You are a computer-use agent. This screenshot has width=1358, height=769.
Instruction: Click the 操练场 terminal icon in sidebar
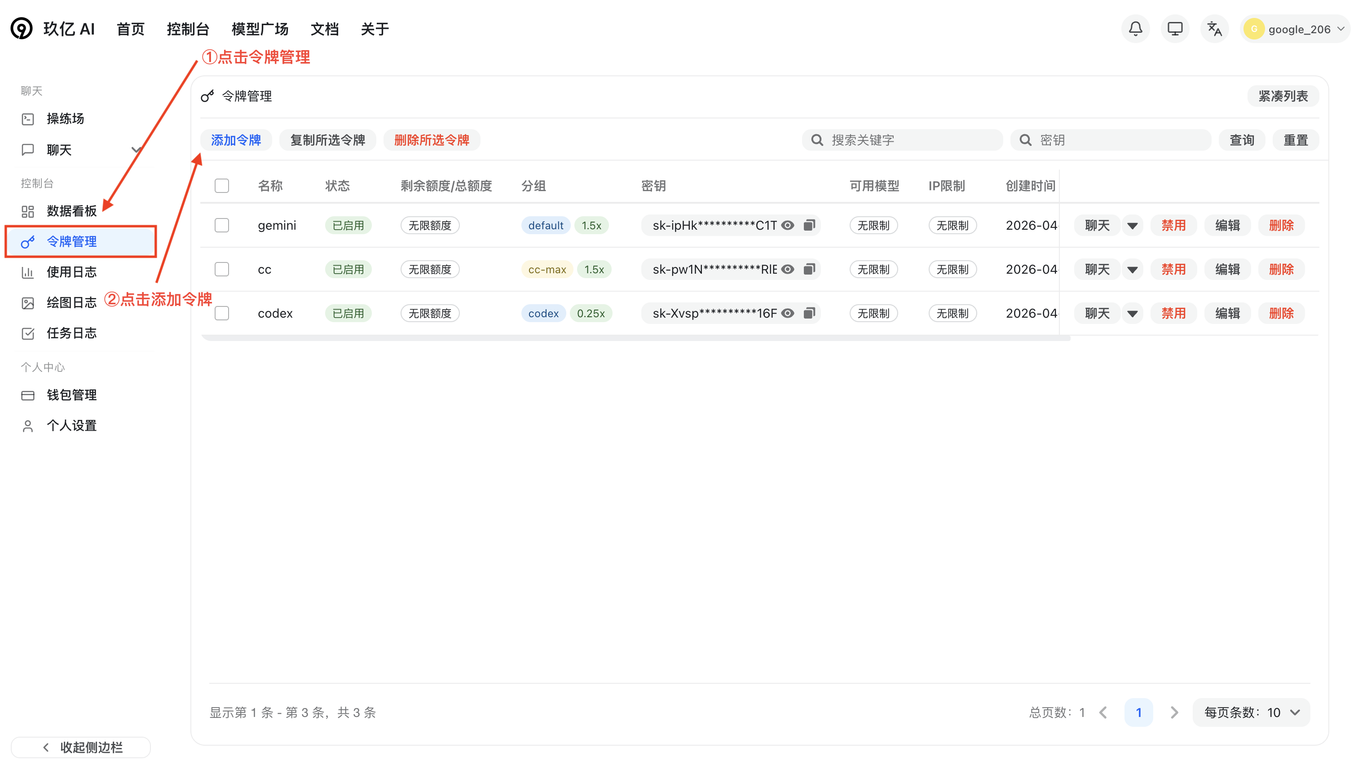[x=27, y=119]
